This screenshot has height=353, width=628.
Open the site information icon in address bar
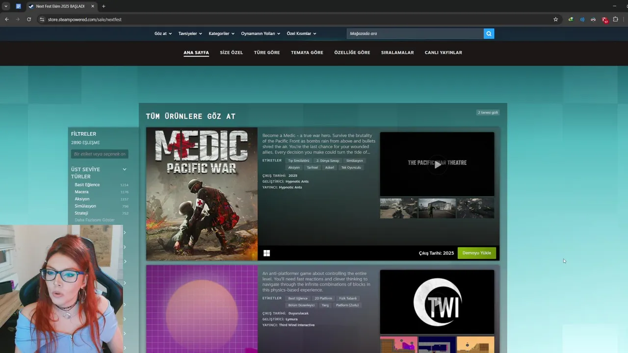[x=42, y=19]
